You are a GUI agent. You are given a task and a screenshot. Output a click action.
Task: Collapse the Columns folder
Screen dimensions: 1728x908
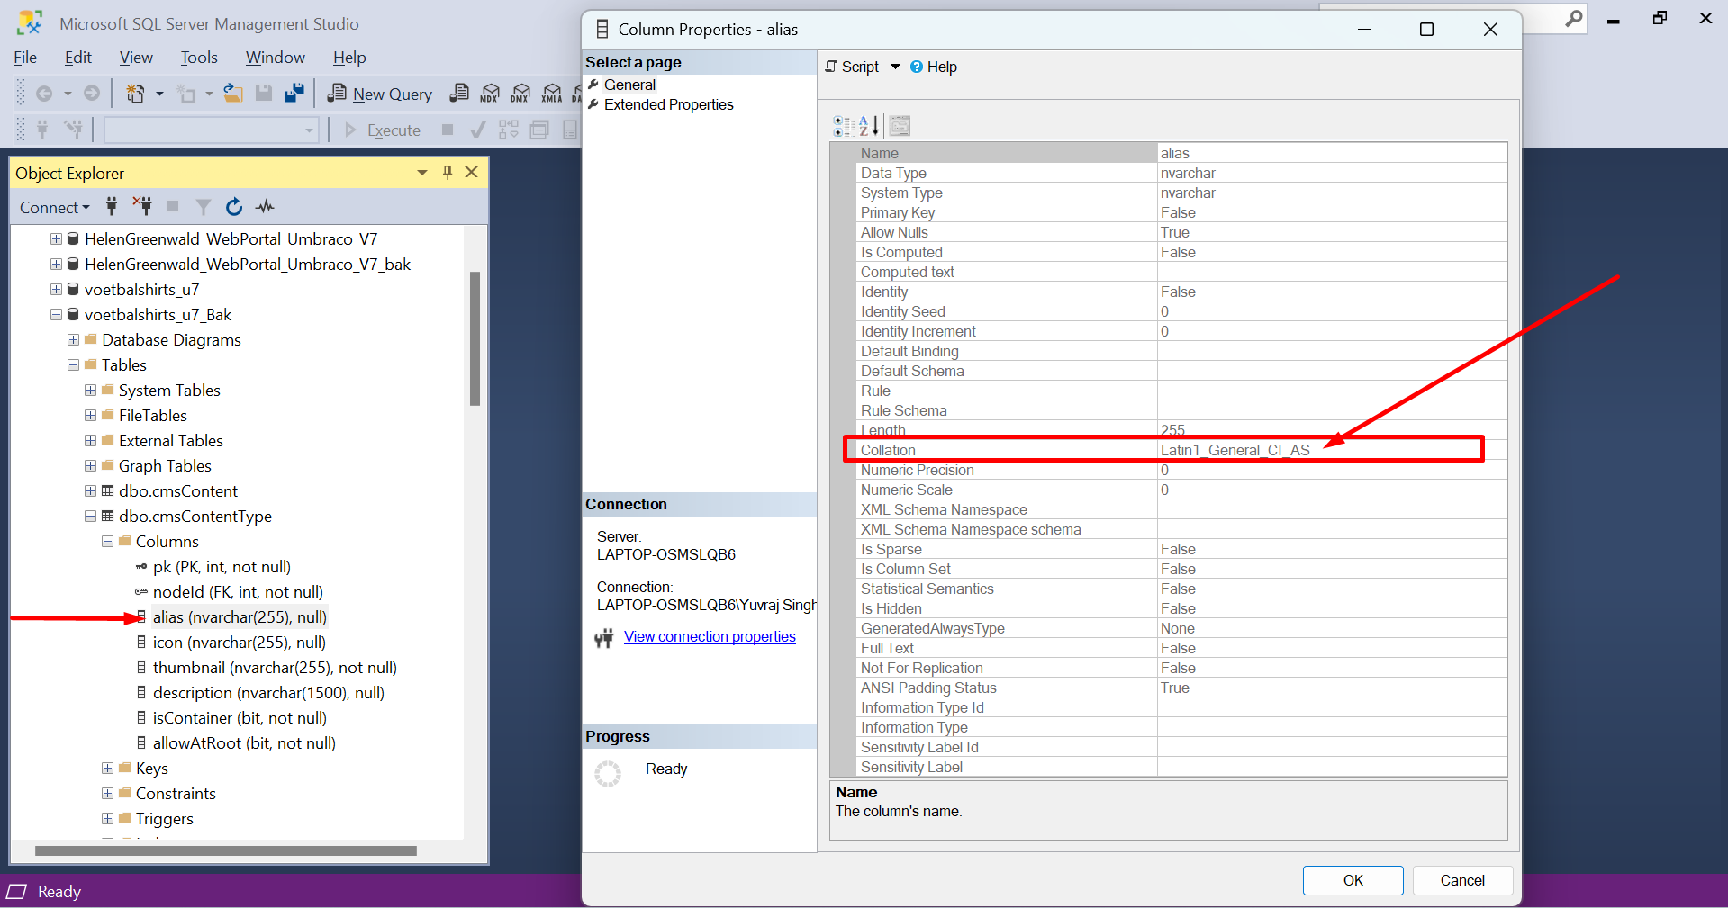[x=107, y=542]
